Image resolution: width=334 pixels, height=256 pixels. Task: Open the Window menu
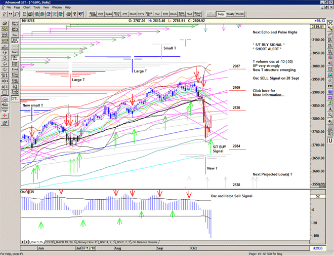click(57, 8)
